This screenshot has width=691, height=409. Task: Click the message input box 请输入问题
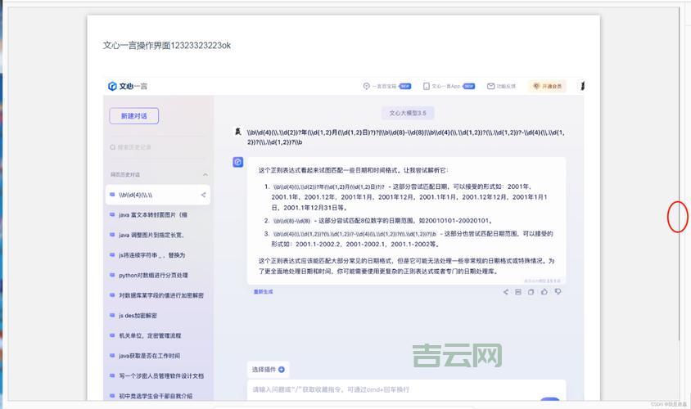[406, 390]
